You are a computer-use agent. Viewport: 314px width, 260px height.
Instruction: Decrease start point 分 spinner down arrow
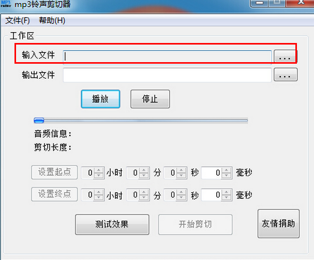[144, 175]
